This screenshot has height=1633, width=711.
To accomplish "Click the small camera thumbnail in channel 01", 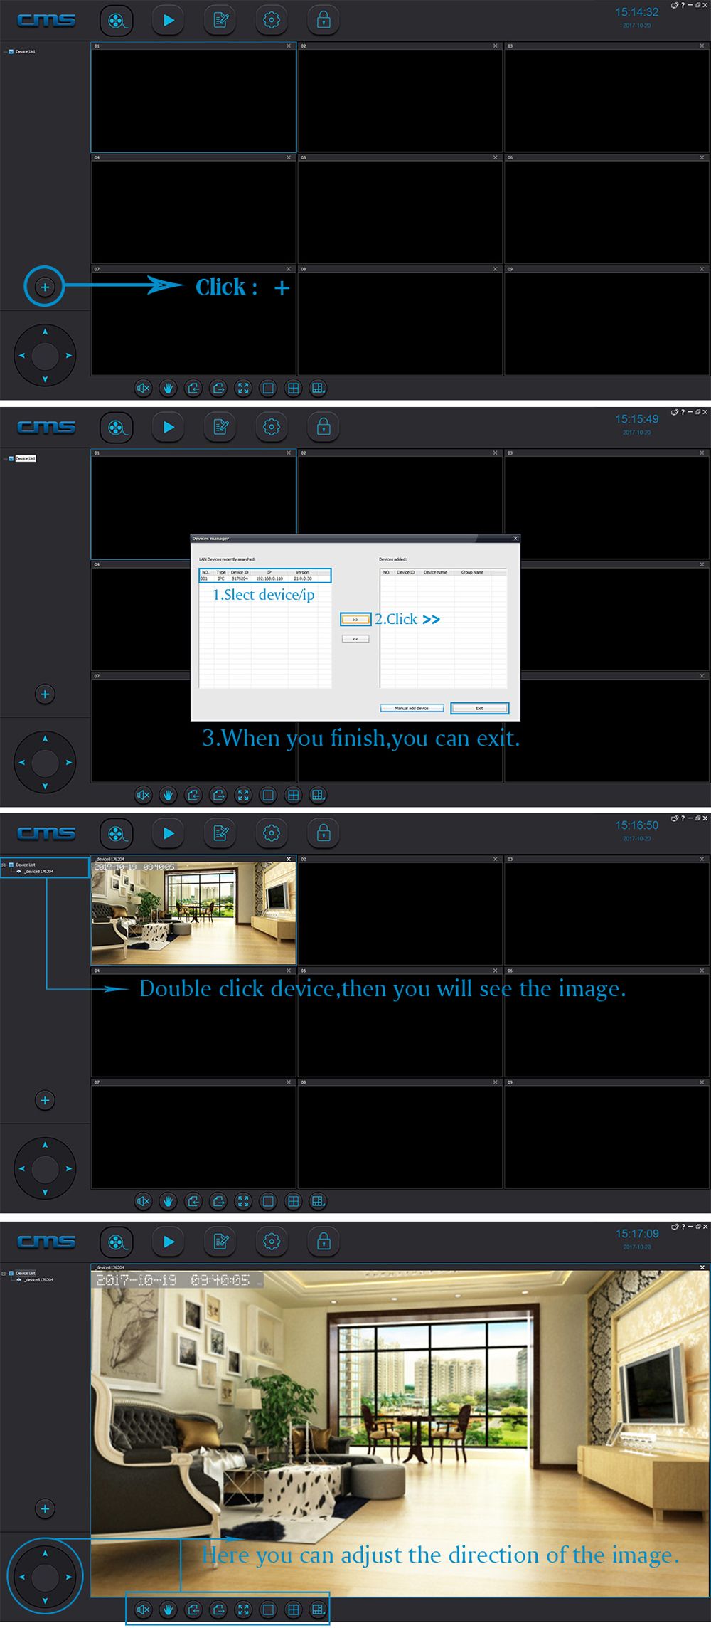I will pos(193,913).
